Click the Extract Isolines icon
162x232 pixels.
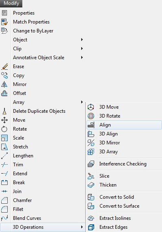pyautogui.click(x=91, y=218)
